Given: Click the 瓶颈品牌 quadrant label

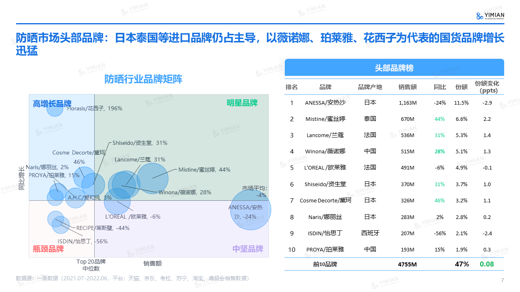Looking at the screenshot, I should click(x=48, y=249).
